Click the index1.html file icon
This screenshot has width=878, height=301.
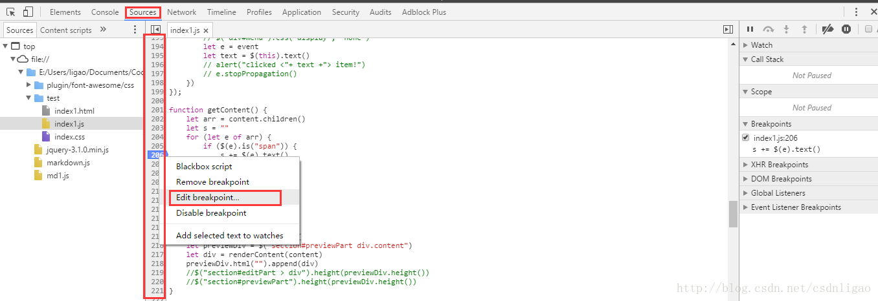point(46,111)
